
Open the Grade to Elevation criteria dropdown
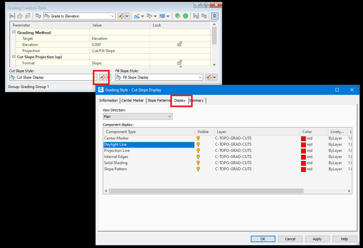pos(113,16)
